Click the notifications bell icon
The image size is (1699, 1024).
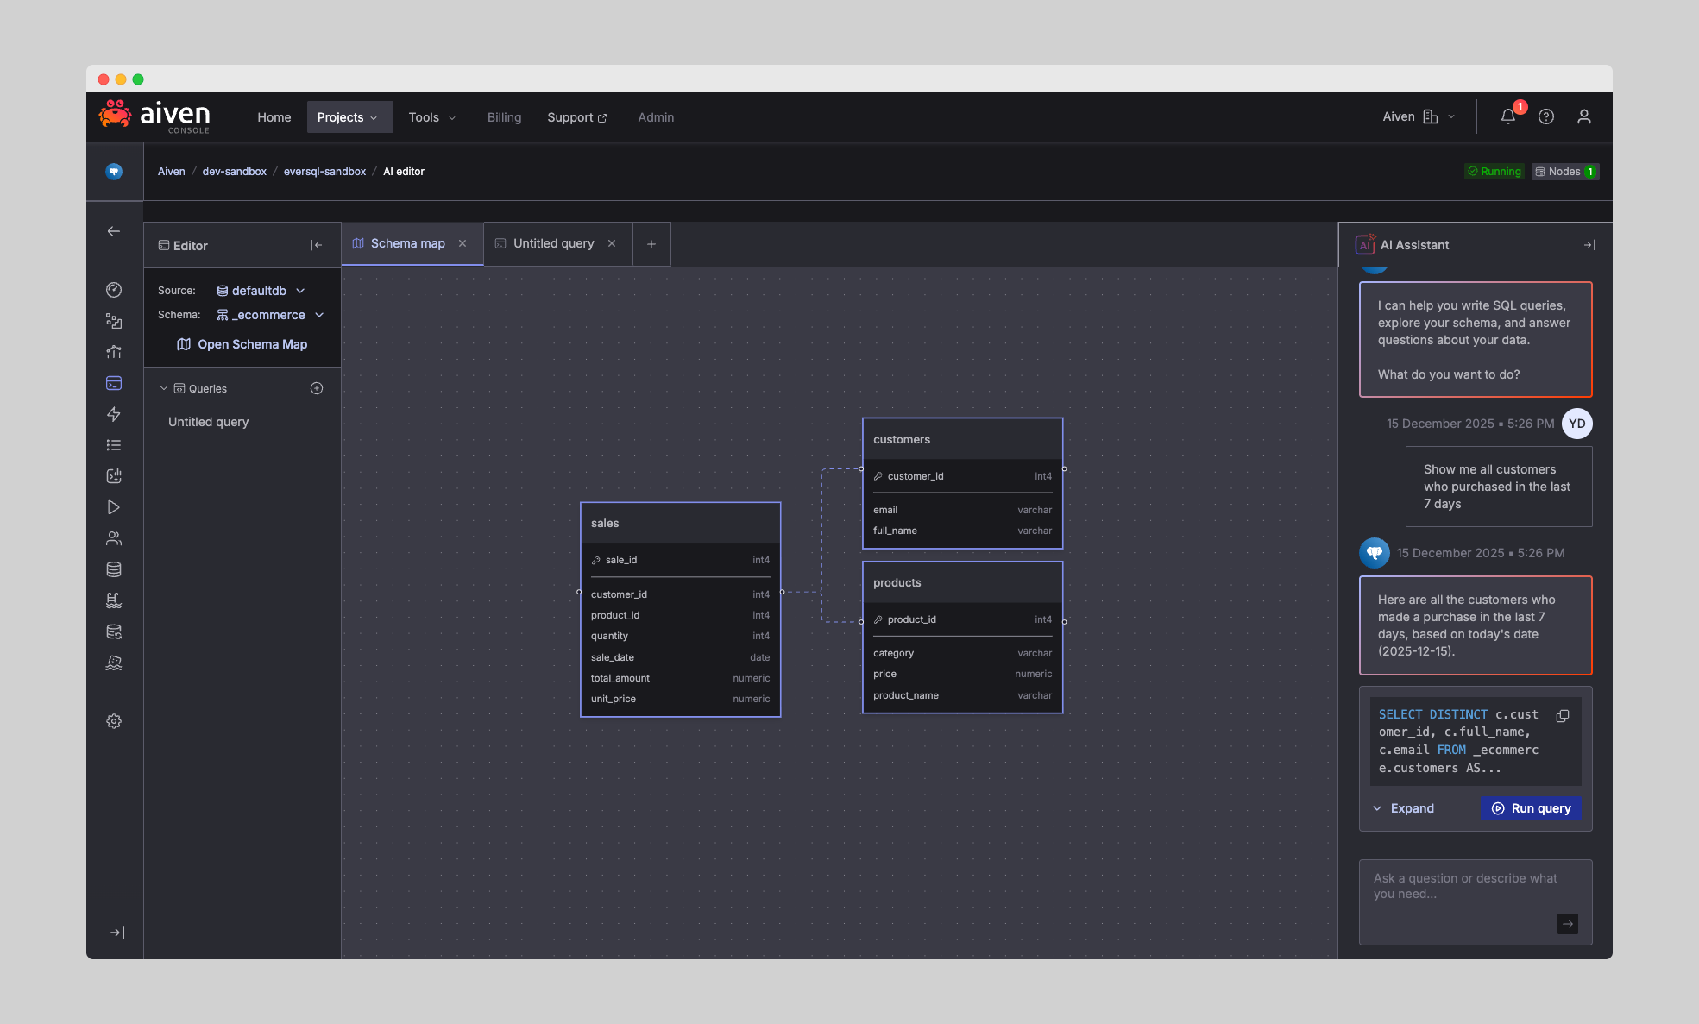(1507, 116)
